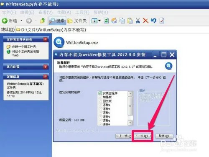Minimize the installer dialog

(155, 55)
